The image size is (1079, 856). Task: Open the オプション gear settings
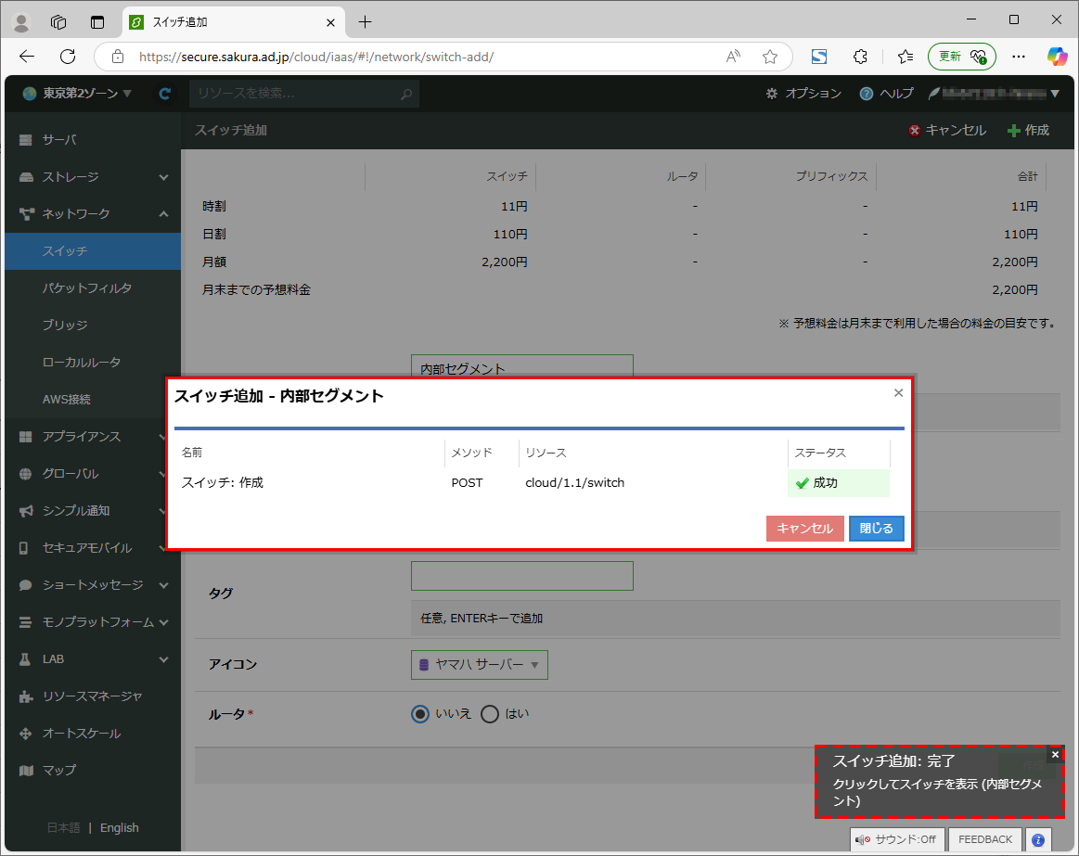803,94
